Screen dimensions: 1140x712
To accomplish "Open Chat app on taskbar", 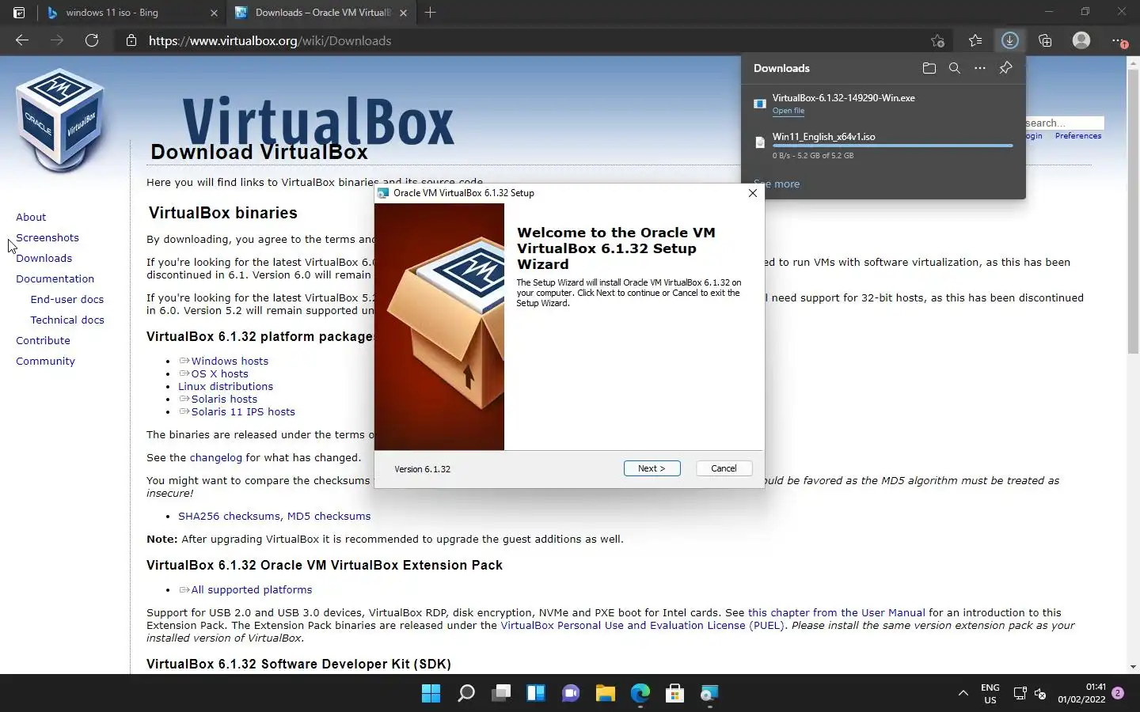I will pyautogui.click(x=571, y=694).
